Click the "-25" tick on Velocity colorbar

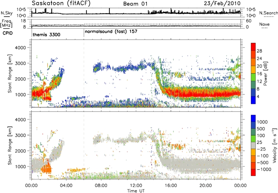point(261,149)
